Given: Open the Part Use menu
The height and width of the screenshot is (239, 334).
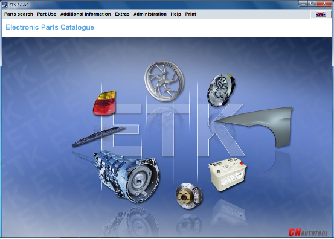Looking at the screenshot, I should coord(47,14).
